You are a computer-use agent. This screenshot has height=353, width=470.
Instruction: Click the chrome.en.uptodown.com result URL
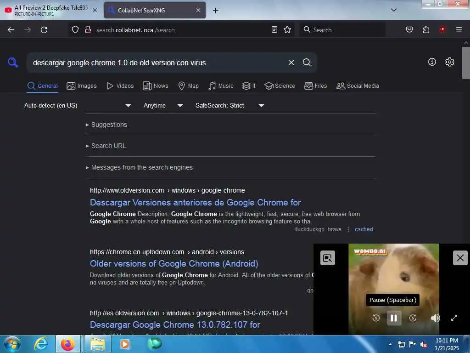point(167,252)
